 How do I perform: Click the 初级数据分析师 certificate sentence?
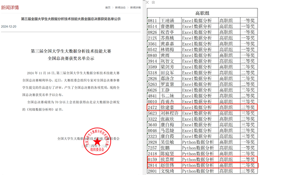[x=43, y=110]
